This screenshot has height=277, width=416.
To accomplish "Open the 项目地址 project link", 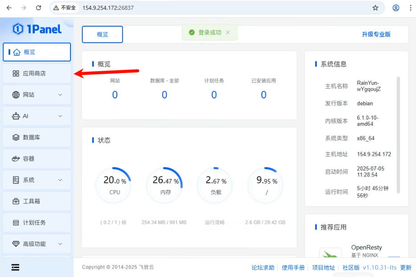I will [x=324, y=268].
